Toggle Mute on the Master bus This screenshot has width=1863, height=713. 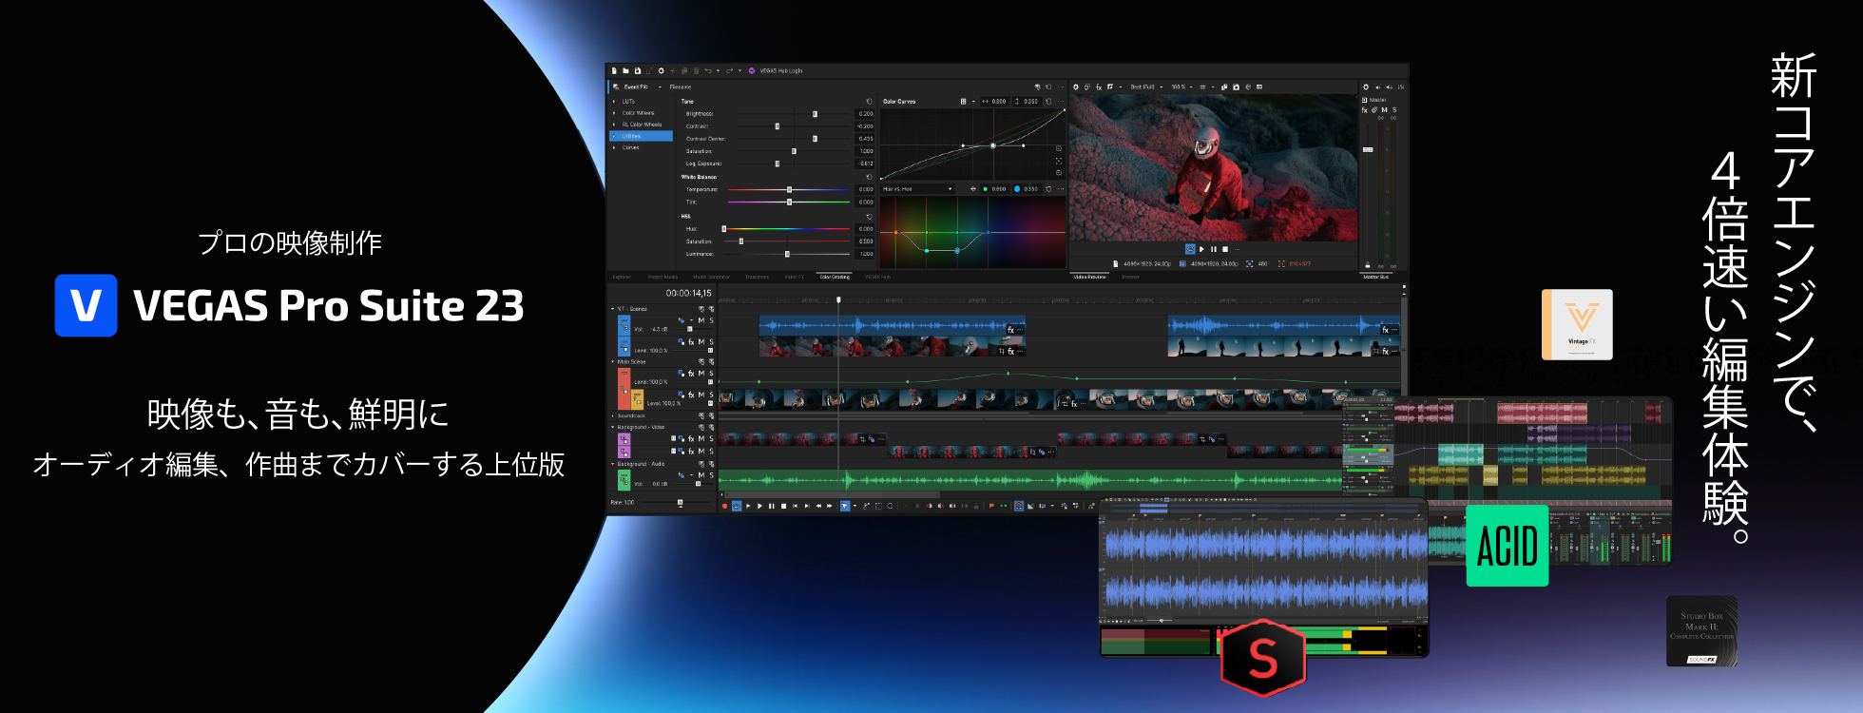tap(1384, 110)
